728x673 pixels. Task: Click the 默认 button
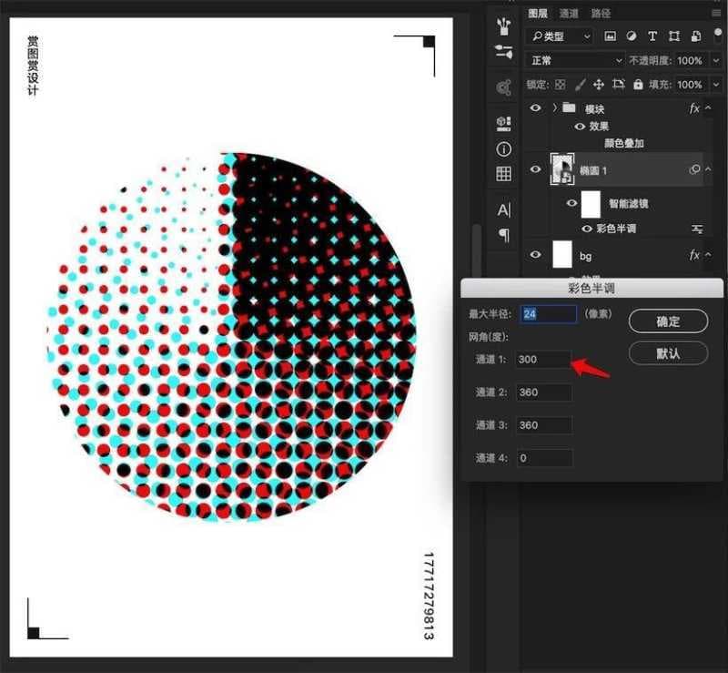(668, 353)
